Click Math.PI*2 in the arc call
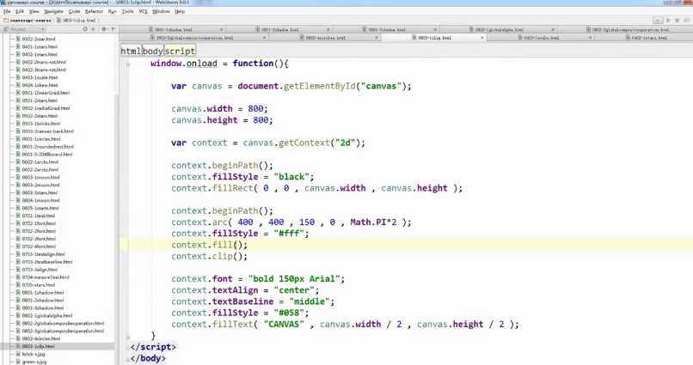 tap(373, 222)
